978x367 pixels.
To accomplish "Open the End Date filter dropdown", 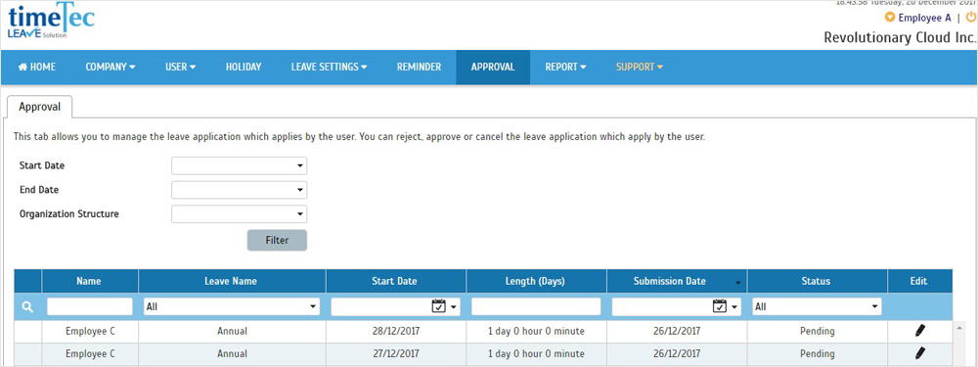I will coord(240,190).
